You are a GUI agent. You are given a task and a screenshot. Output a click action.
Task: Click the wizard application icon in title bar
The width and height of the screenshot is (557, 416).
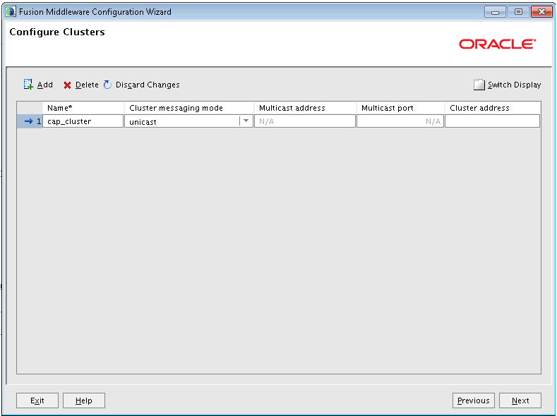(11, 12)
